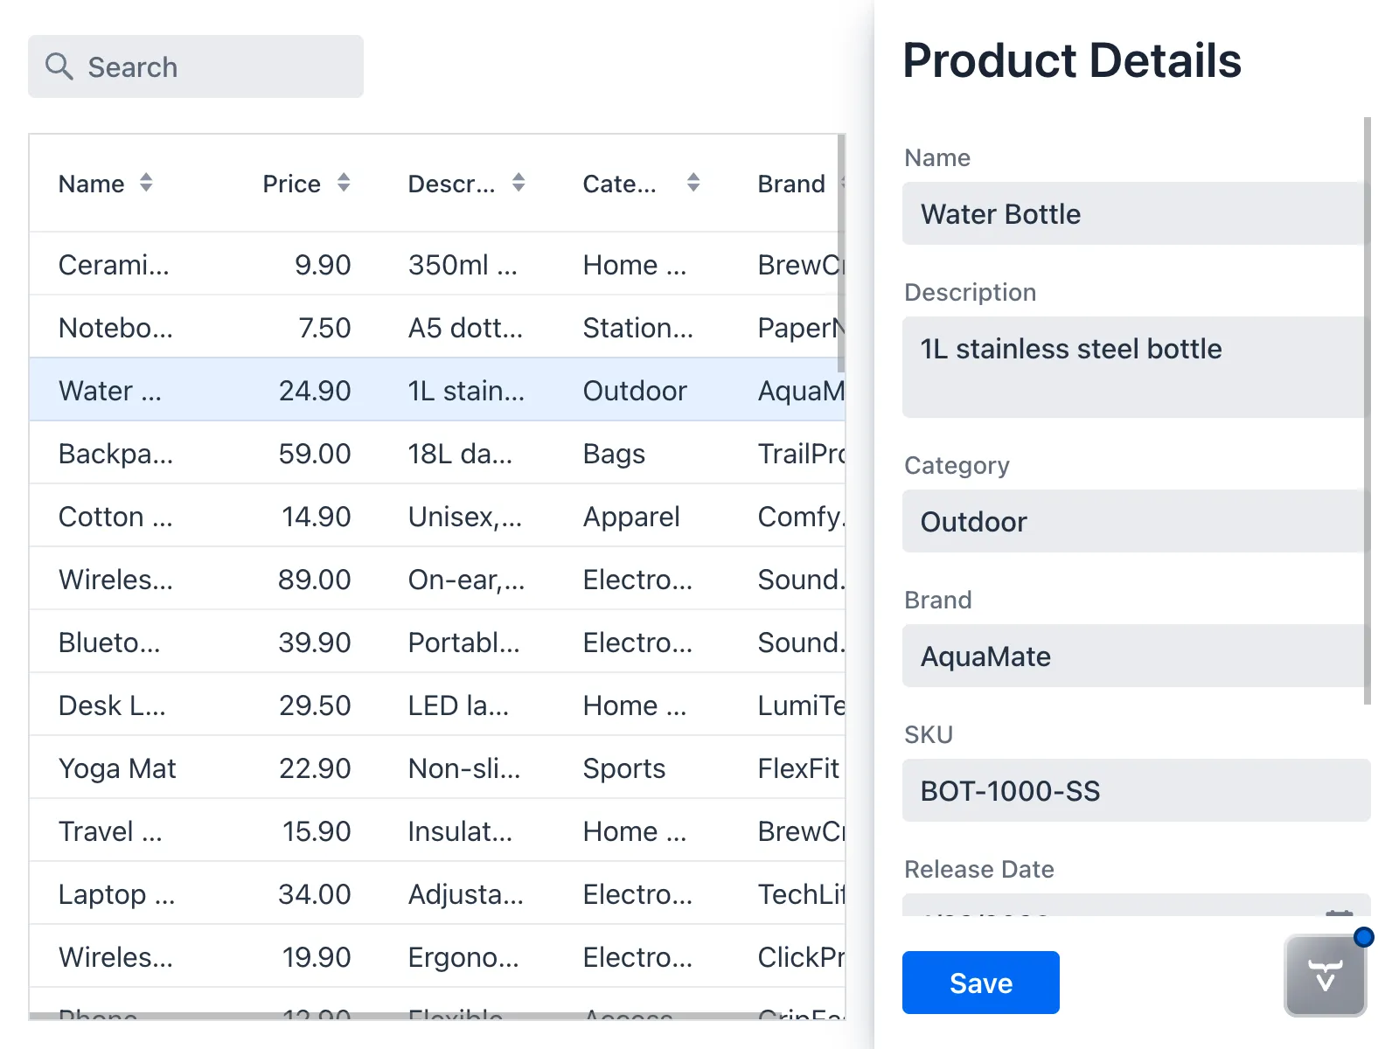Click the search magnifier icon
1399x1049 pixels.
(59, 66)
